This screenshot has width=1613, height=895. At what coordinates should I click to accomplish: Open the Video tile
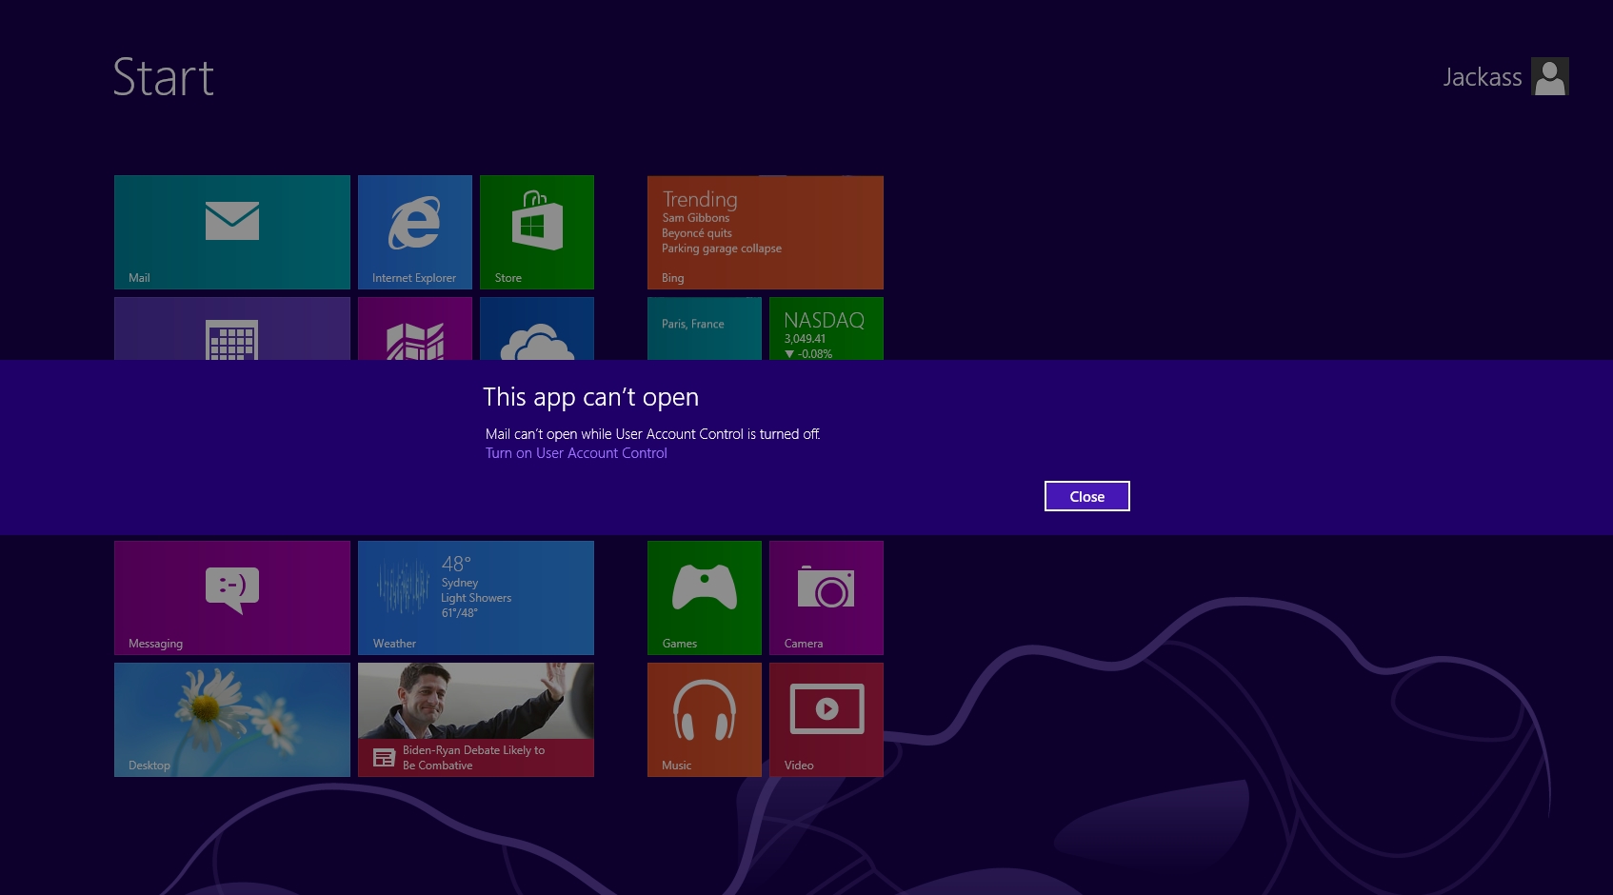point(826,720)
